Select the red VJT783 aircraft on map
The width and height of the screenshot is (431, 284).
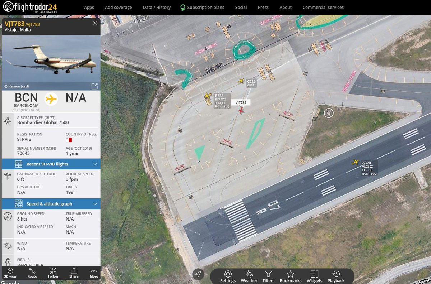coord(241,111)
